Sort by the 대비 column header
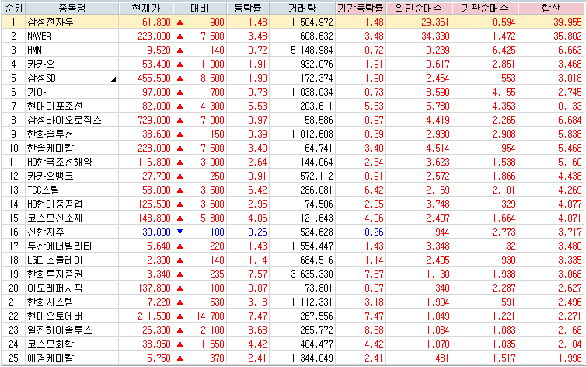 pyautogui.click(x=200, y=8)
